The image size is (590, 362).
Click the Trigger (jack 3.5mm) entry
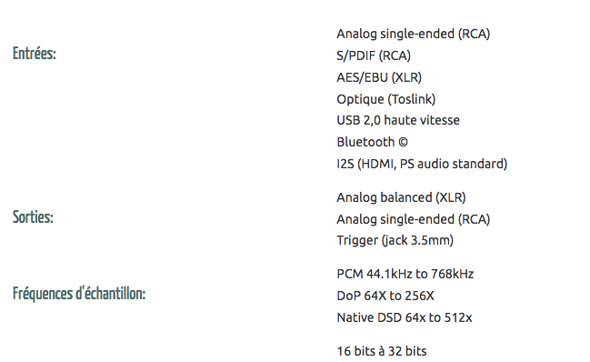(395, 240)
